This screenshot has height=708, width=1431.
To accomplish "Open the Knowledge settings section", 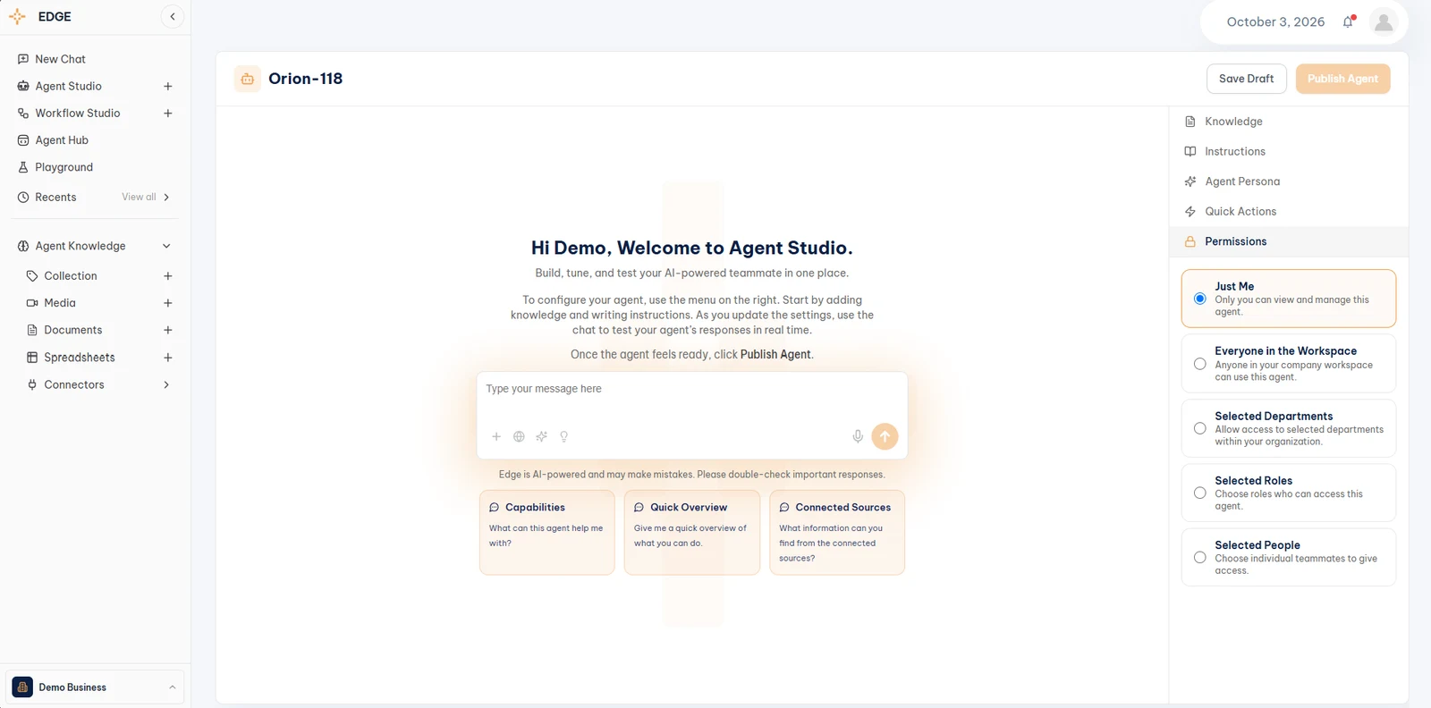I will 1289,122.
